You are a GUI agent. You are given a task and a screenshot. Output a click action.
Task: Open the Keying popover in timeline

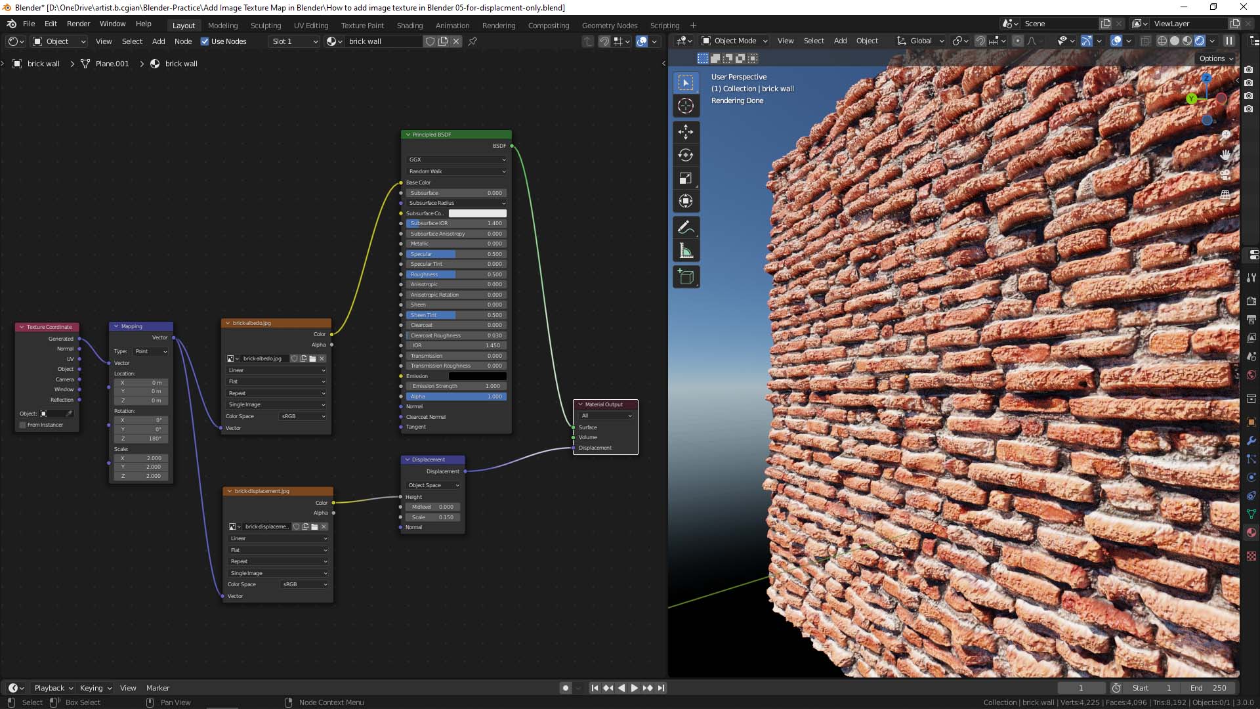(x=96, y=688)
